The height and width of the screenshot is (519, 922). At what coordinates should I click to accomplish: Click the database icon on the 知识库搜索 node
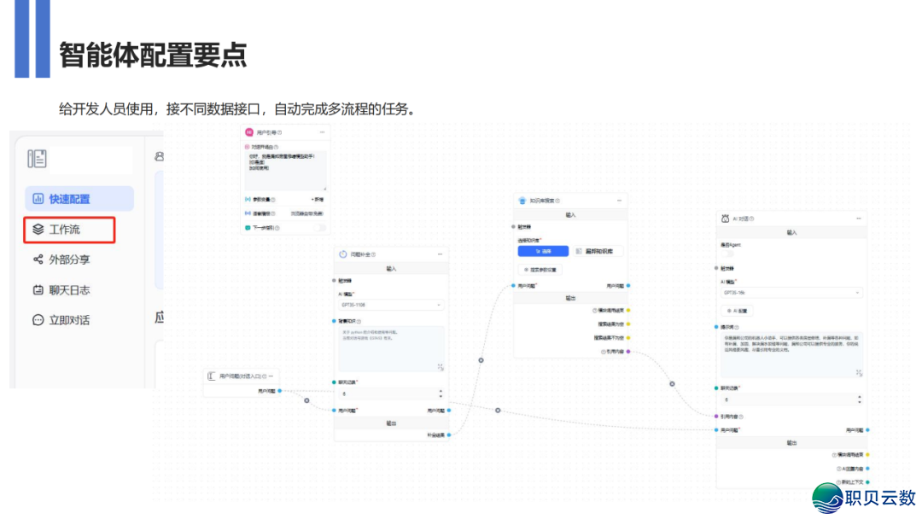(x=522, y=201)
